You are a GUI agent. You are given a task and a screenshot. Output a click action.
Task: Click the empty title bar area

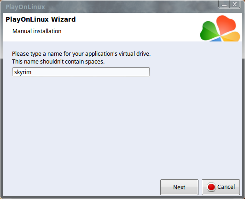click(131, 7)
